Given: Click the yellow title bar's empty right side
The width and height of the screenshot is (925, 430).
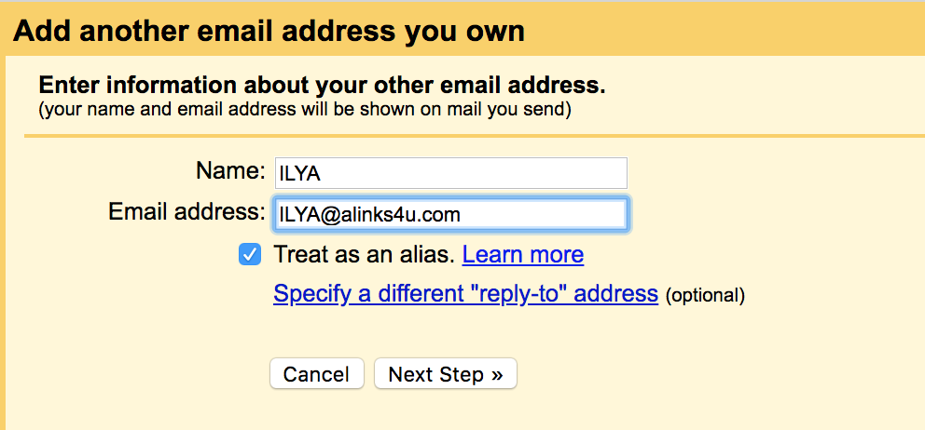Looking at the screenshot, I should pyautogui.click(x=746, y=32).
